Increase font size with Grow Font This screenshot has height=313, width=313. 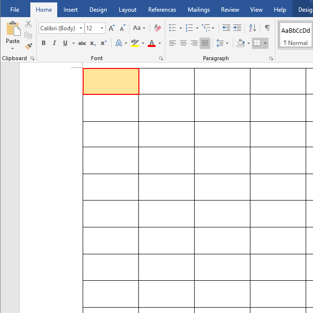click(x=112, y=28)
